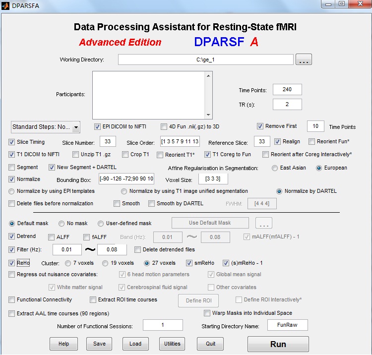Image resolution: width=372 pixels, height=355 pixels.
Task: Enable Extract ROI time courses
Action: pyautogui.click(x=93, y=300)
